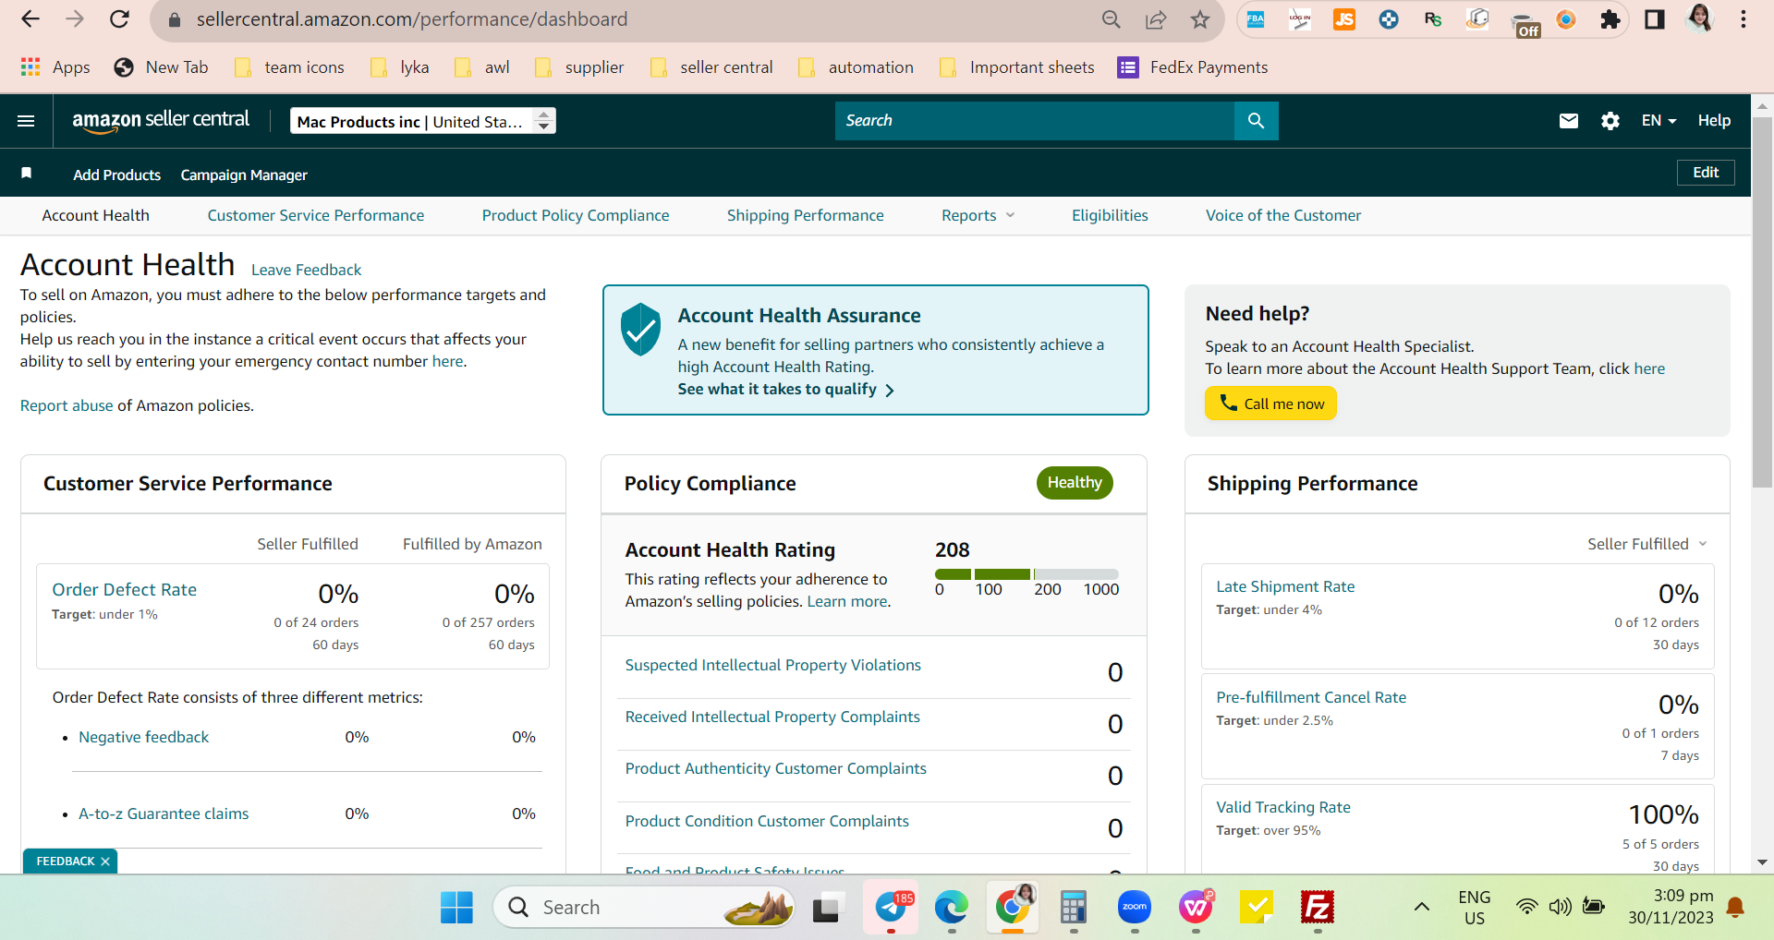Open Telegram from the taskbar

891,908
